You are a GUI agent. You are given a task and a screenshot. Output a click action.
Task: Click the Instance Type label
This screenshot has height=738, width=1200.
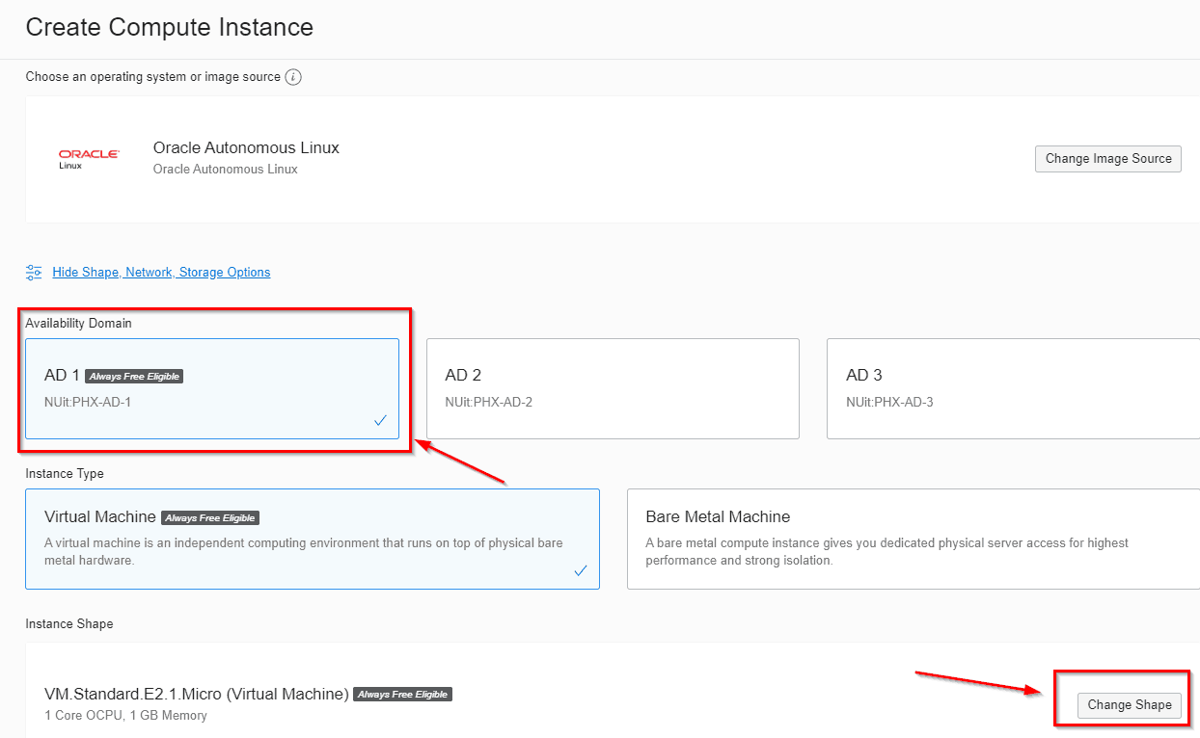[65, 474]
